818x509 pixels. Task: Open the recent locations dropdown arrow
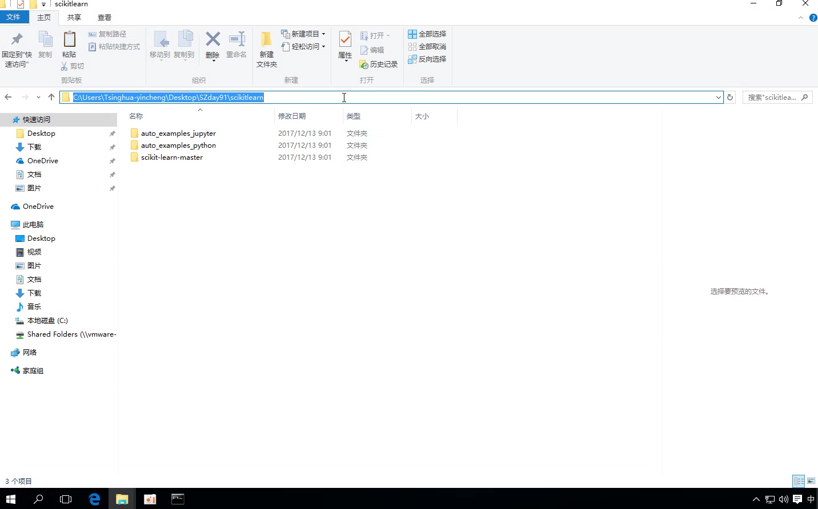(x=38, y=98)
